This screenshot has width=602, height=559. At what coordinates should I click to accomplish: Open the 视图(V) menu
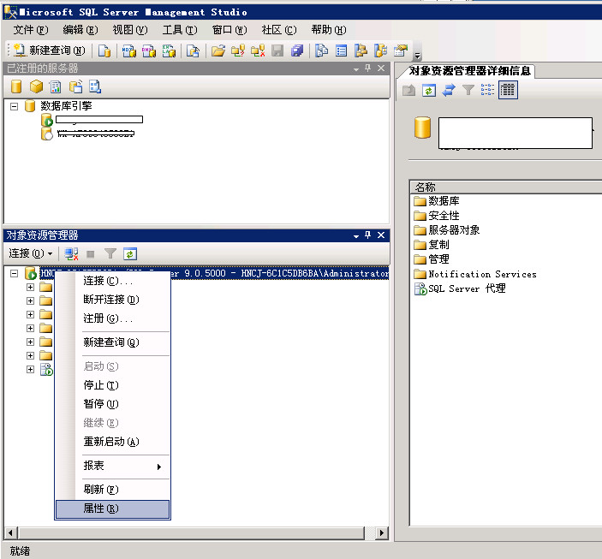point(130,30)
